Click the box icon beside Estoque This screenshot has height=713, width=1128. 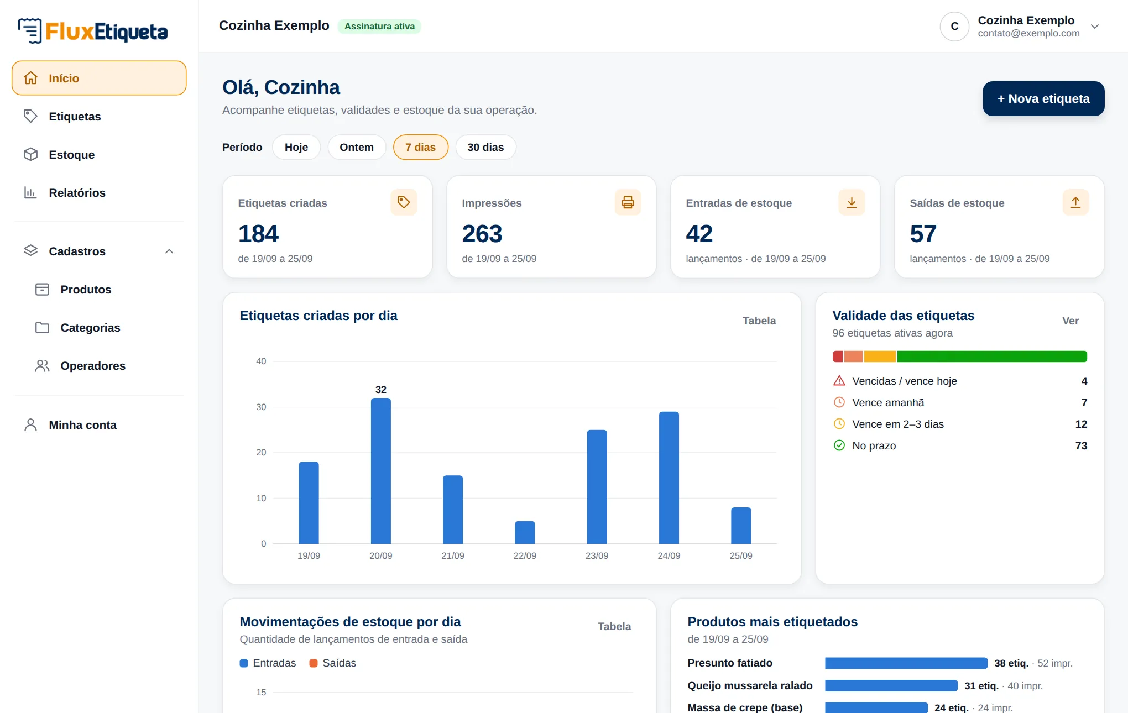[x=30, y=154]
